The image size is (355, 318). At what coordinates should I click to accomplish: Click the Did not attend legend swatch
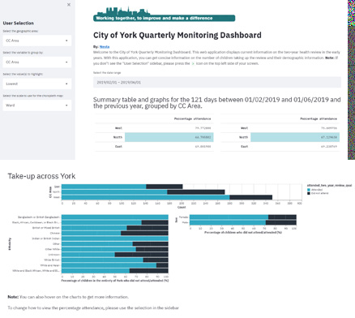click(x=309, y=193)
